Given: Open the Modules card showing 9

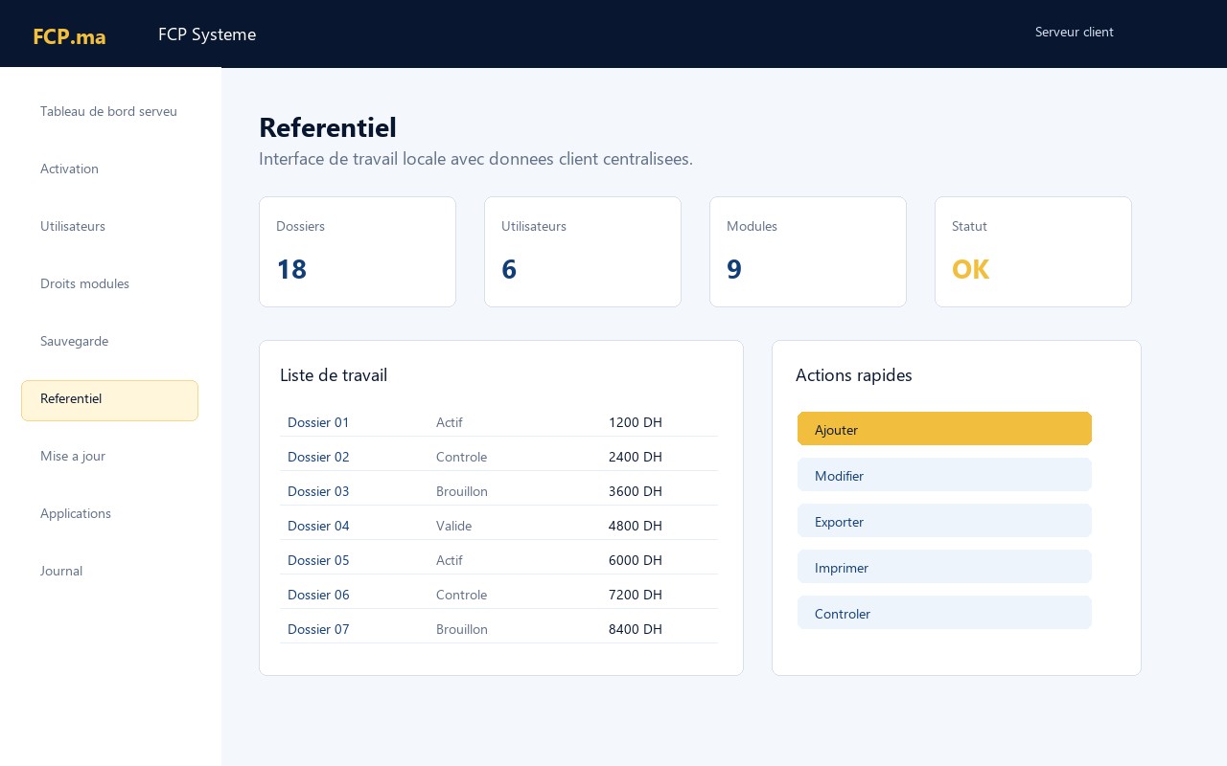Looking at the screenshot, I should pos(808,252).
